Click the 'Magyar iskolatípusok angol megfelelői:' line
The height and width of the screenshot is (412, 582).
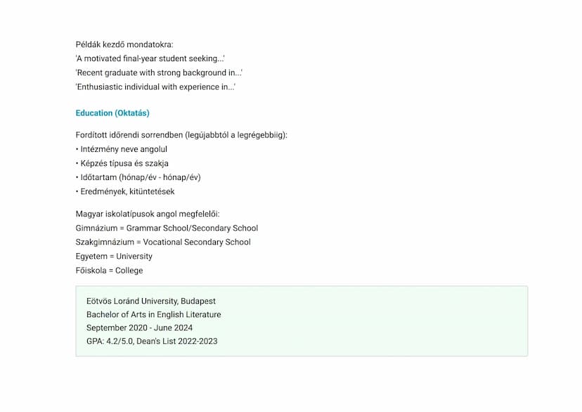click(x=148, y=214)
